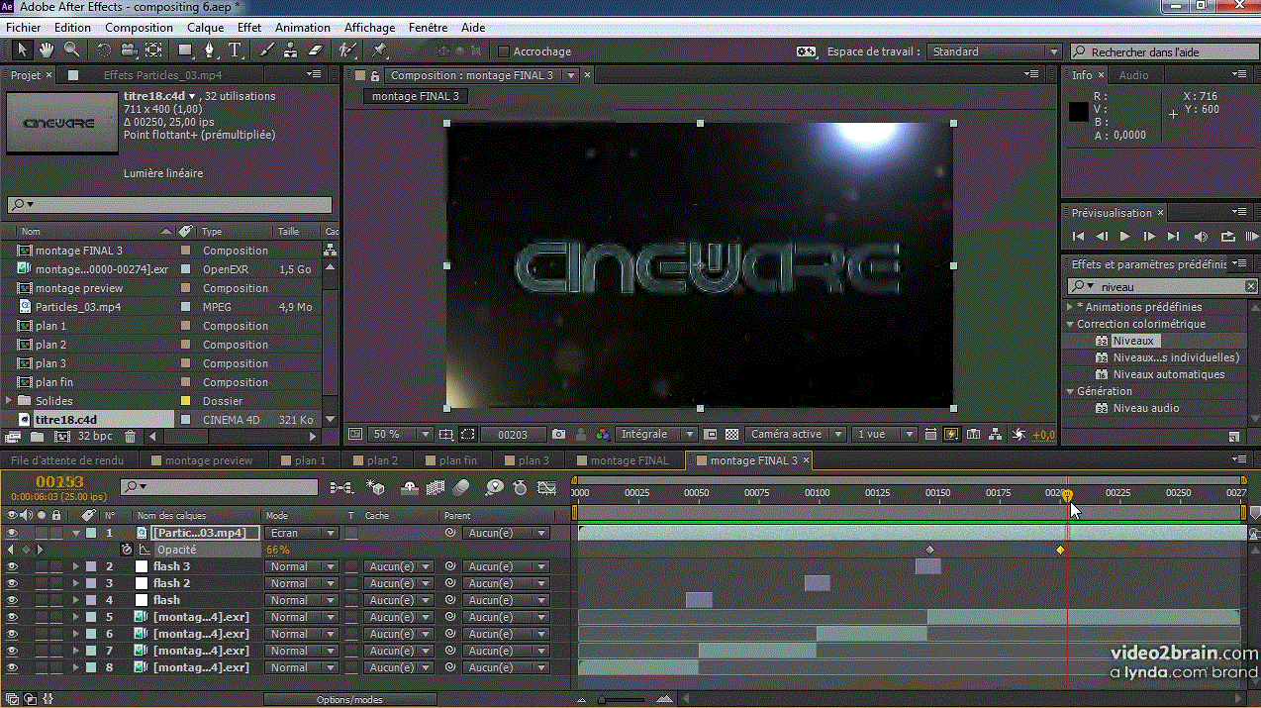Open the Fichier menu
The height and width of the screenshot is (708, 1261).
click(x=24, y=28)
